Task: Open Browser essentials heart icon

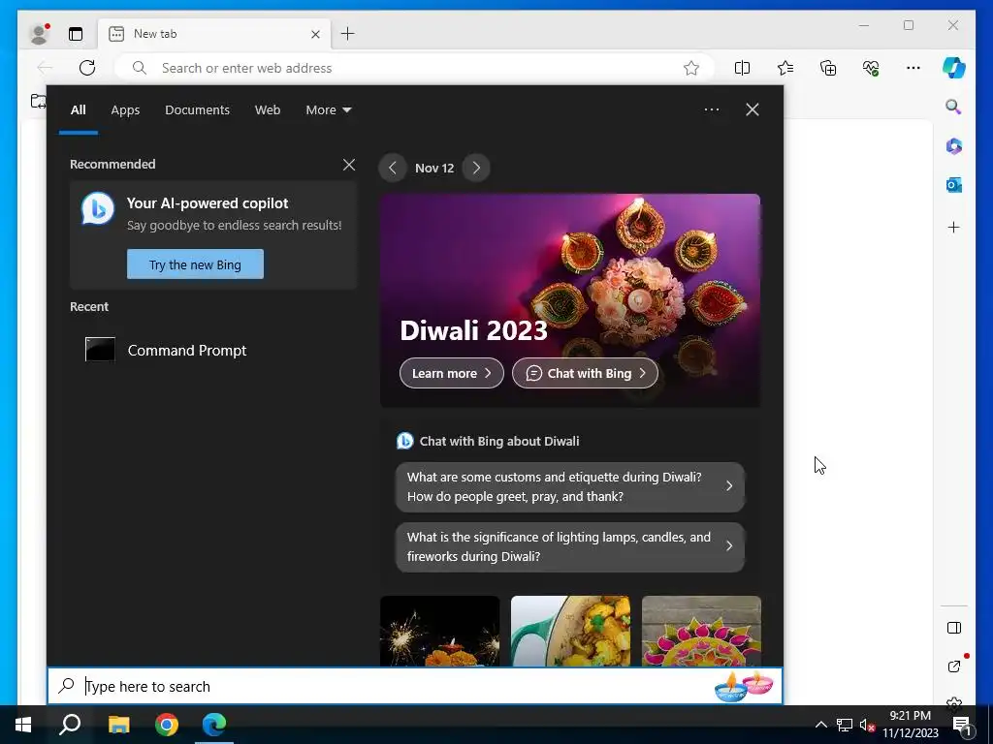Action: [x=871, y=68]
